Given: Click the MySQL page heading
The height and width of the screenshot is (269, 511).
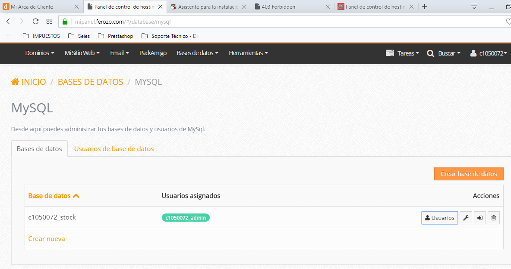Looking at the screenshot, I should pyautogui.click(x=32, y=108).
